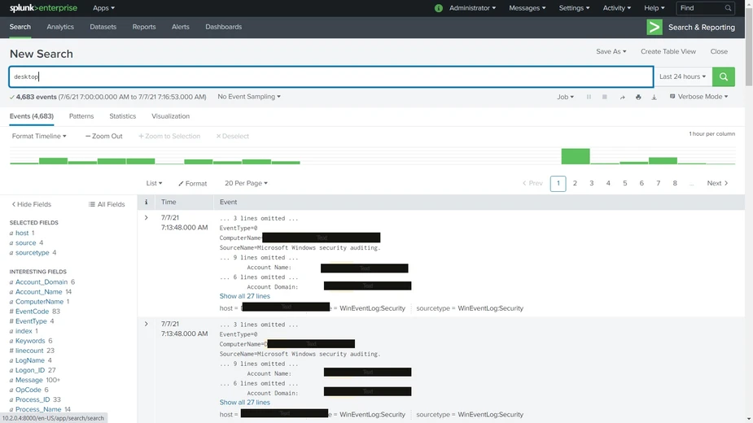
Task: Share the search job
Action: click(x=622, y=97)
